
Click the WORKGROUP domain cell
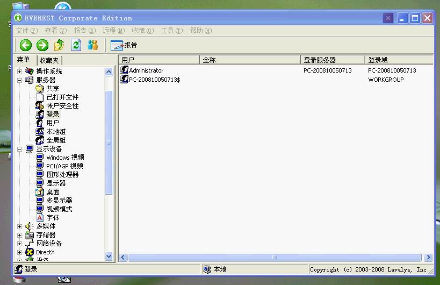point(386,80)
